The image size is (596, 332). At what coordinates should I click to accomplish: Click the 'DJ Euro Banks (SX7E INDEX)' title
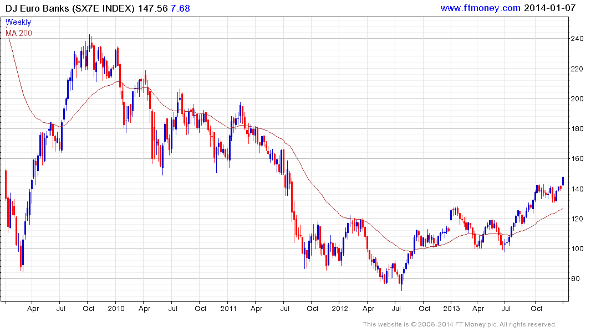tap(70, 8)
